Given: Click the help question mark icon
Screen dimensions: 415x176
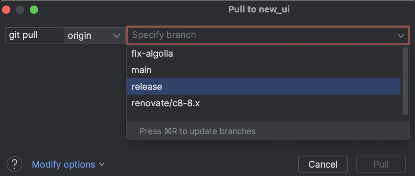Looking at the screenshot, I should tap(15, 164).
